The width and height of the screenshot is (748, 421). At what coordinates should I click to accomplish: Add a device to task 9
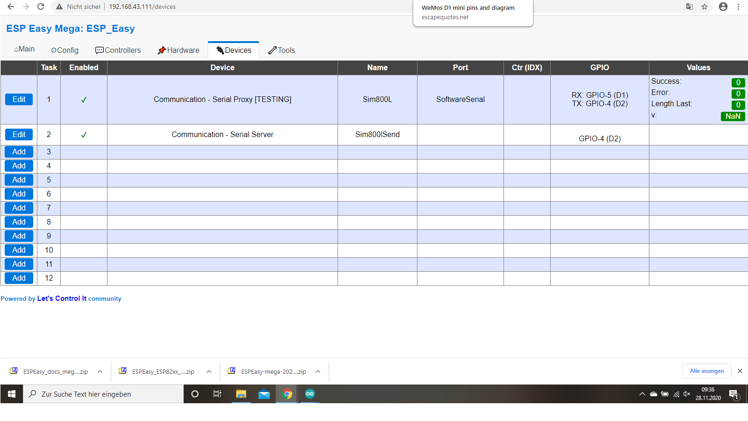[x=19, y=236]
